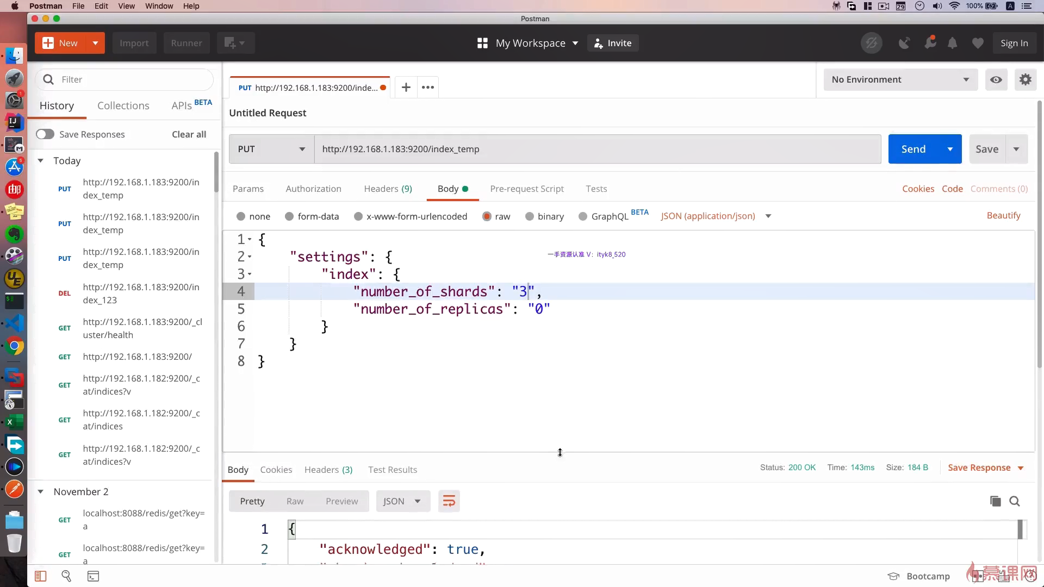The width and height of the screenshot is (1044, 587).
Task: Click the word wrap icon in response
Action: click(x=449, y=501)
